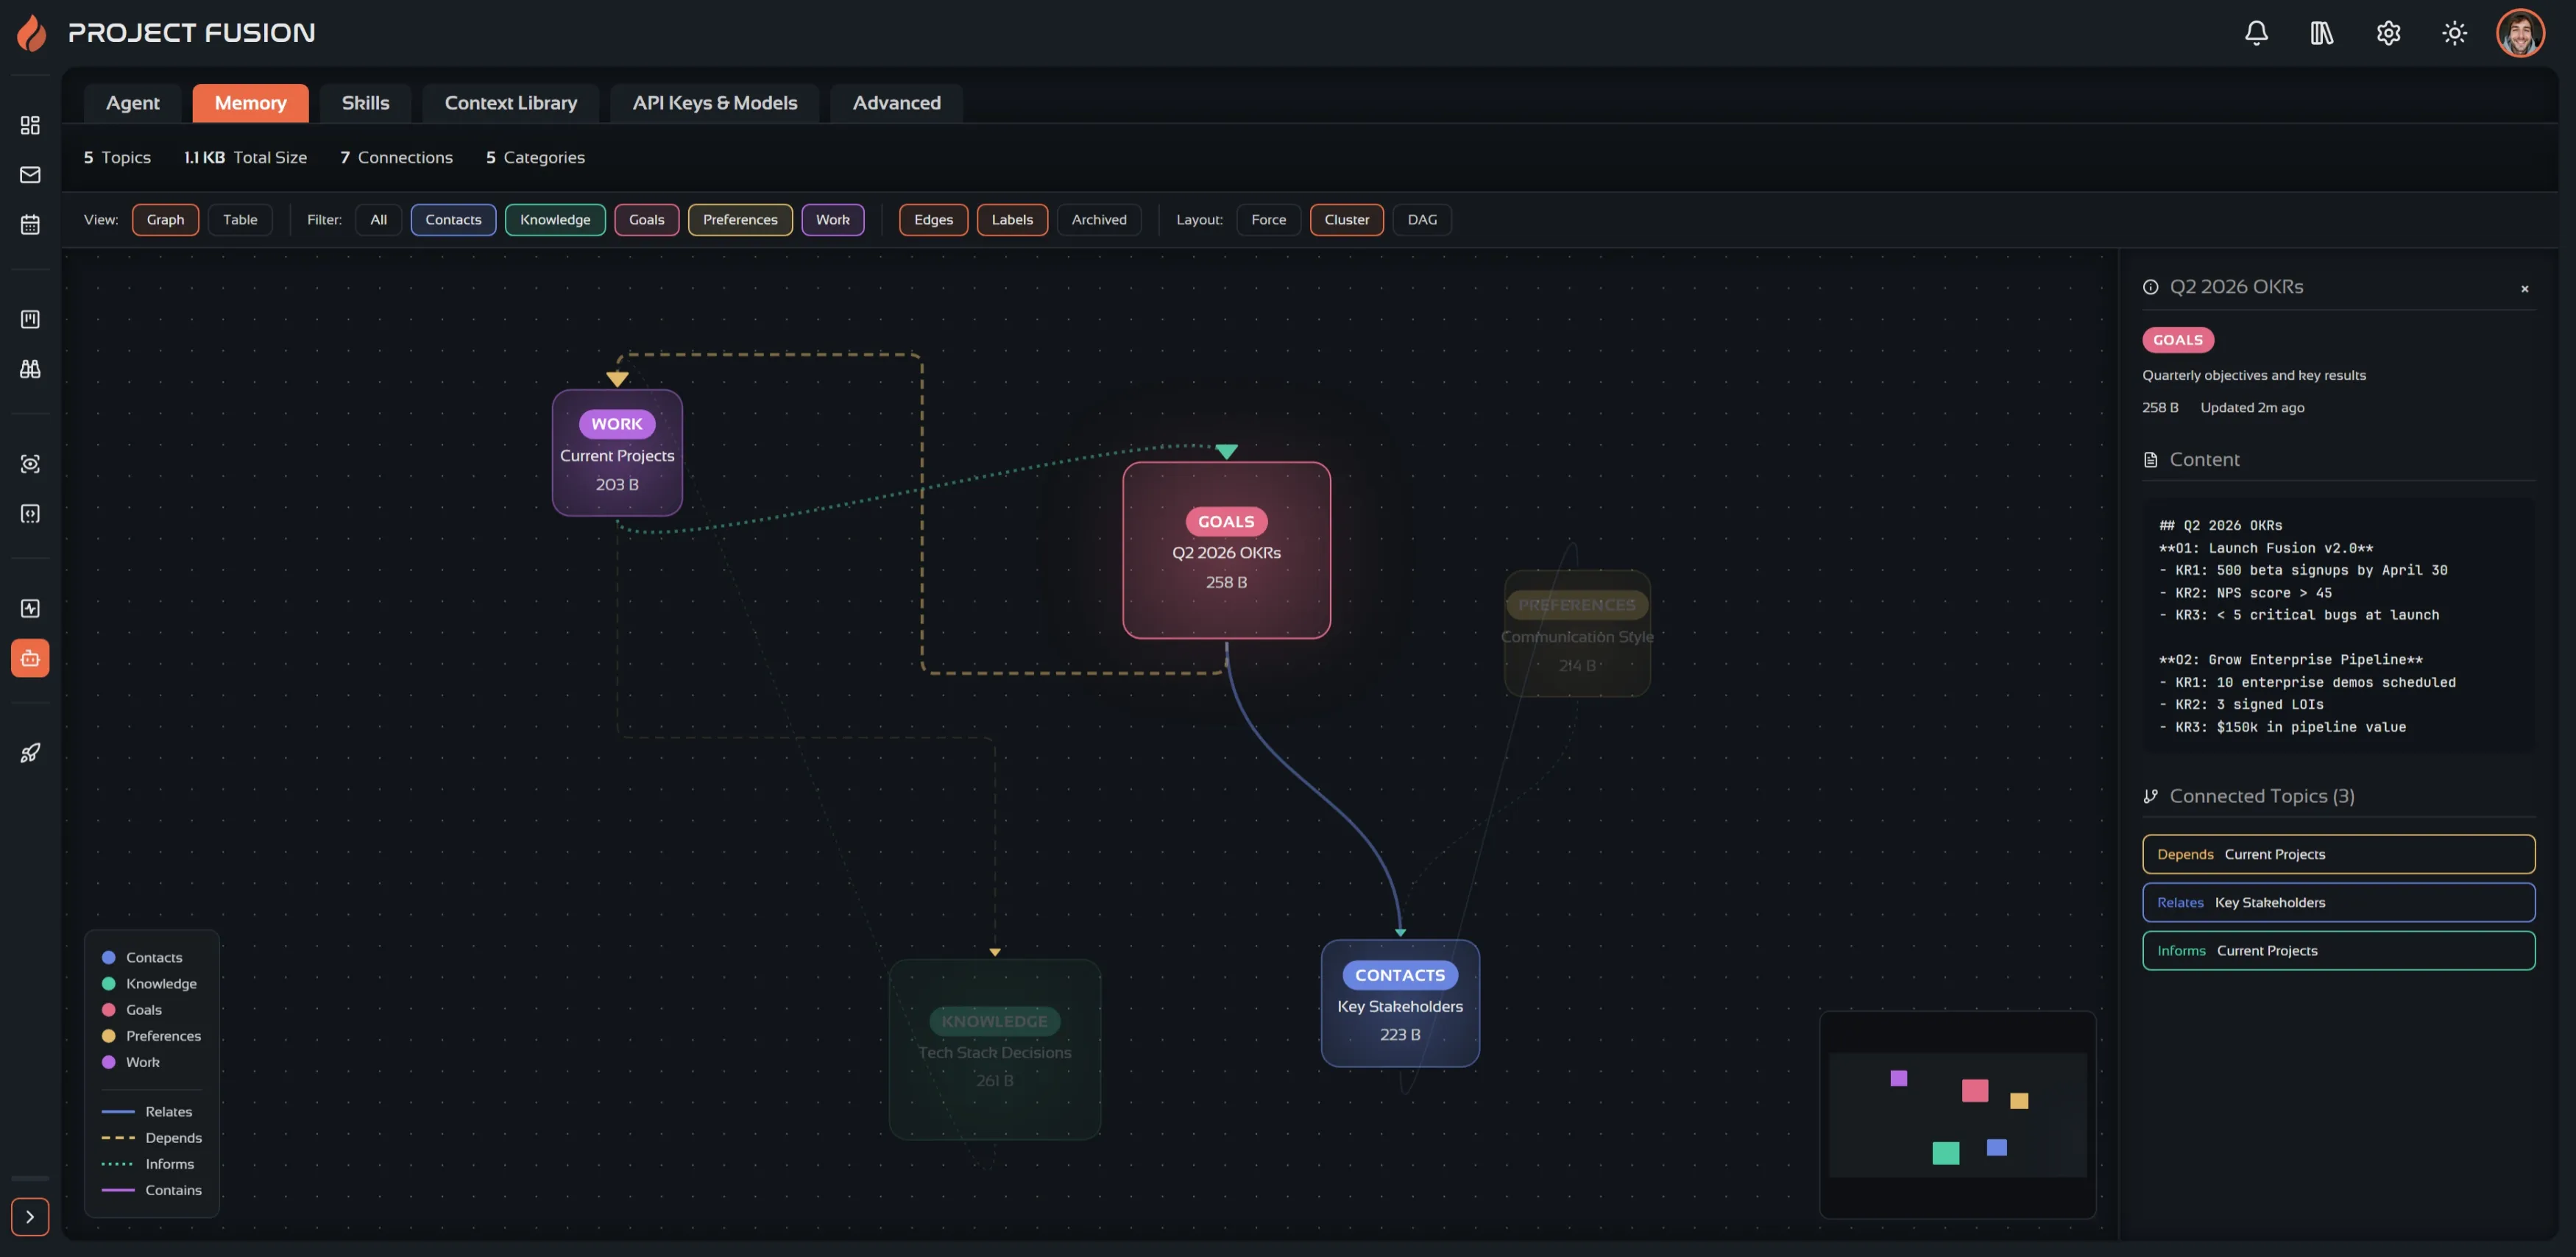Select the Key Stakeholders contacts node

1400,1003
